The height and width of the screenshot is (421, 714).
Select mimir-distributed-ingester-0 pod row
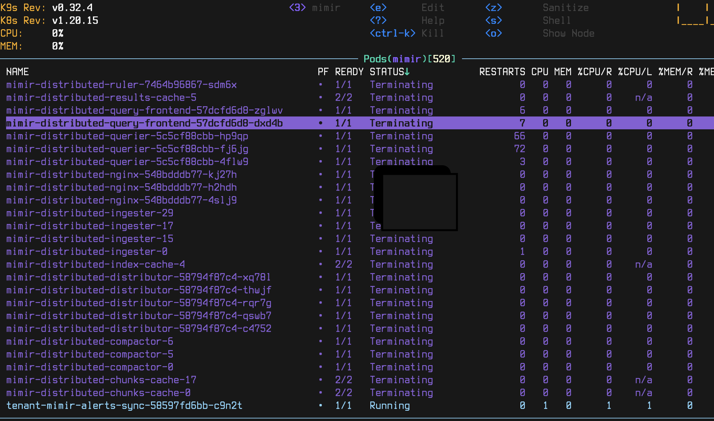coord(87,252)
